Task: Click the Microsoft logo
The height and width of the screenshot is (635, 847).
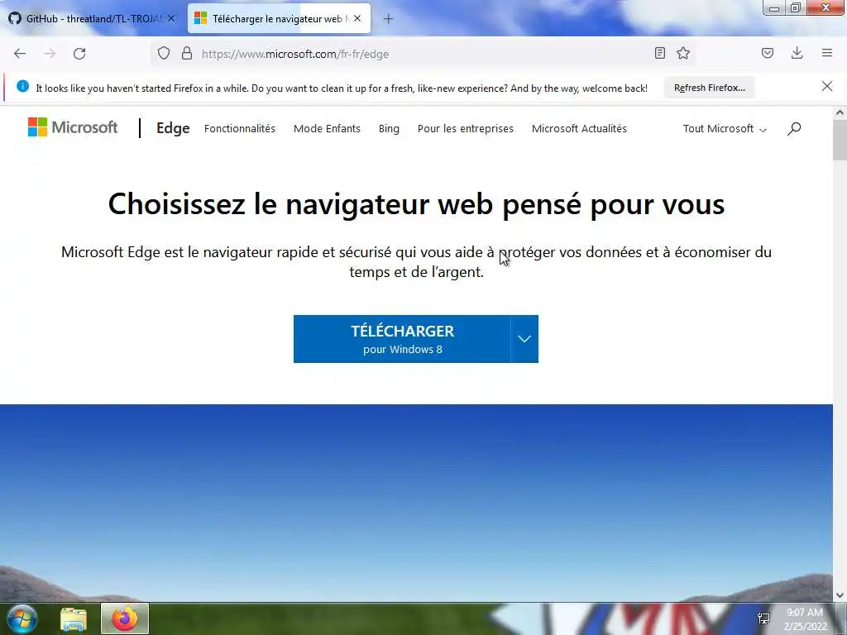Action: (x=73, y=127)
